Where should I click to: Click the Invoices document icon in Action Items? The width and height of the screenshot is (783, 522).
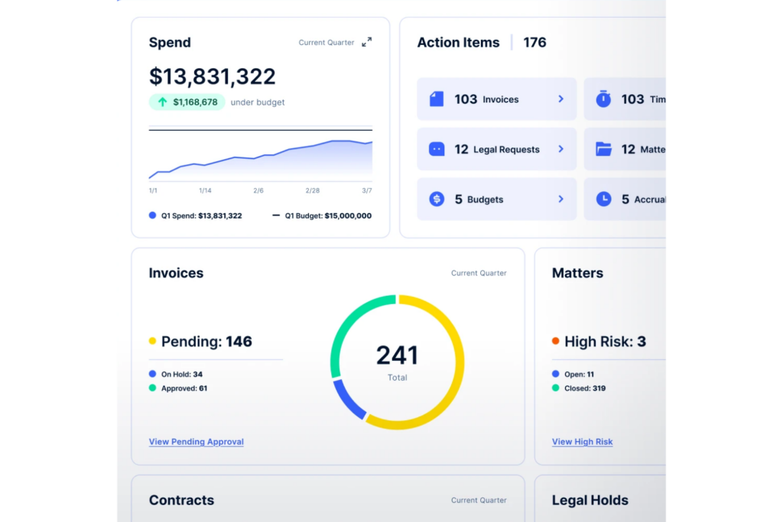pos(437,99)
